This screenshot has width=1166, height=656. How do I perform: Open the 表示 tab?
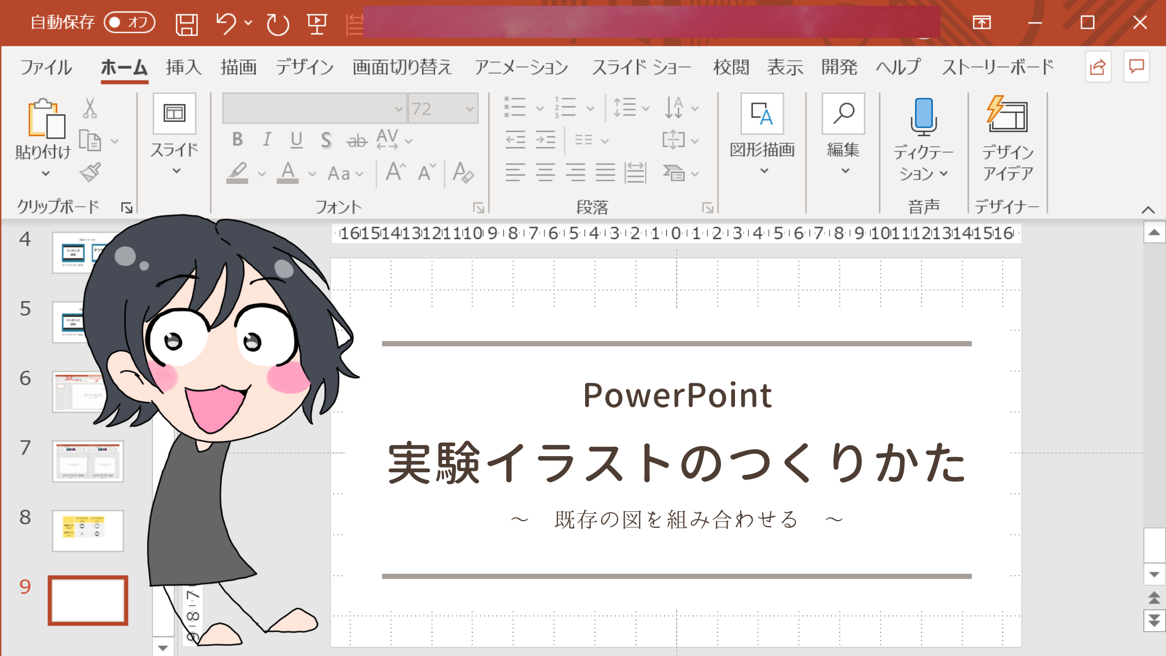point(785,67)
